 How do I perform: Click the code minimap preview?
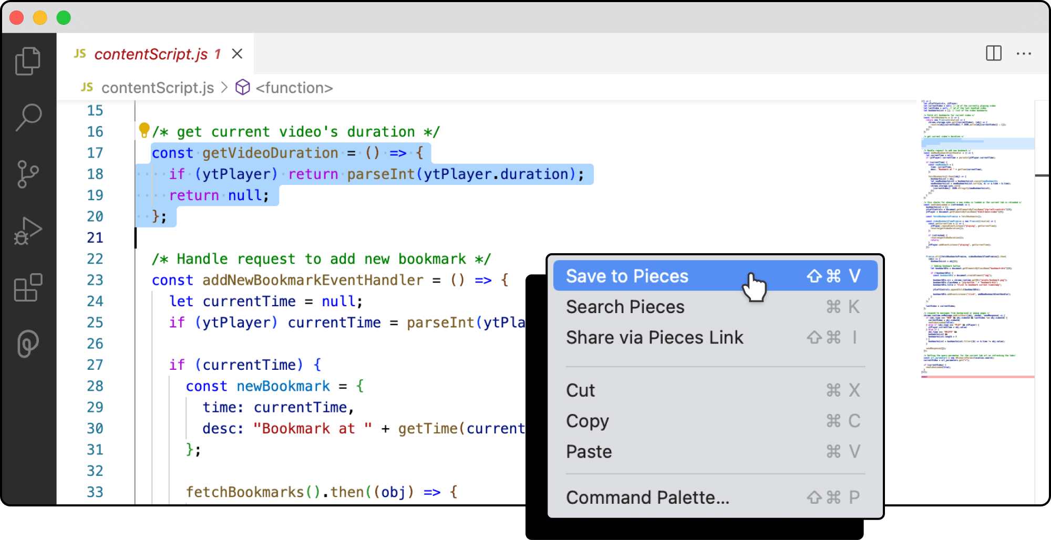coord(977,239)
